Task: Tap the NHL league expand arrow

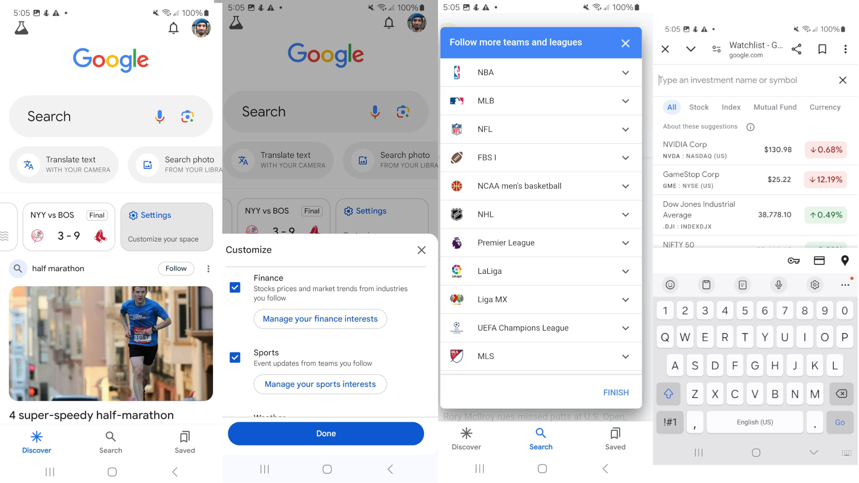Action: pyautogui.click(x=625, y=214)
